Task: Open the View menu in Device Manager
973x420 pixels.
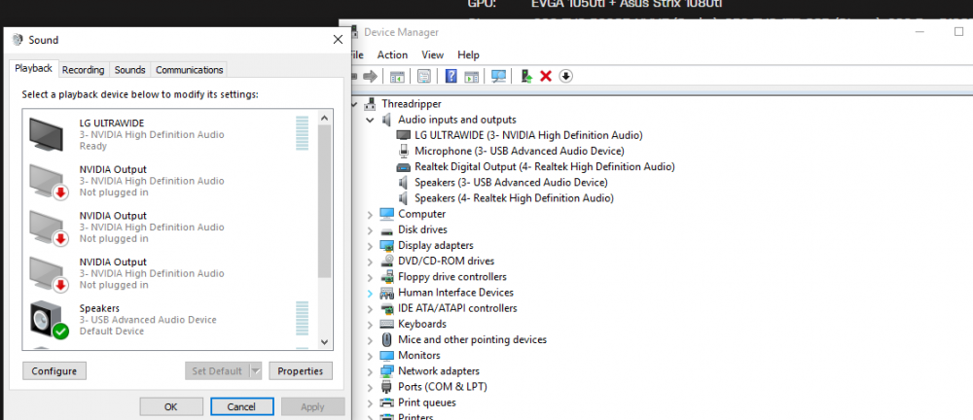Action: pyautogui.click(x=433, y=54)
